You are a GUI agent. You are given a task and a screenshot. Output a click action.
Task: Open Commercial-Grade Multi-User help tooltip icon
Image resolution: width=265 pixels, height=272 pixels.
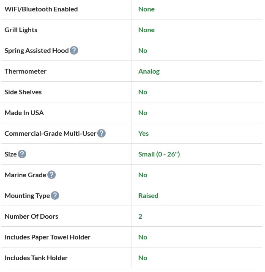click(x=101, y=133)
